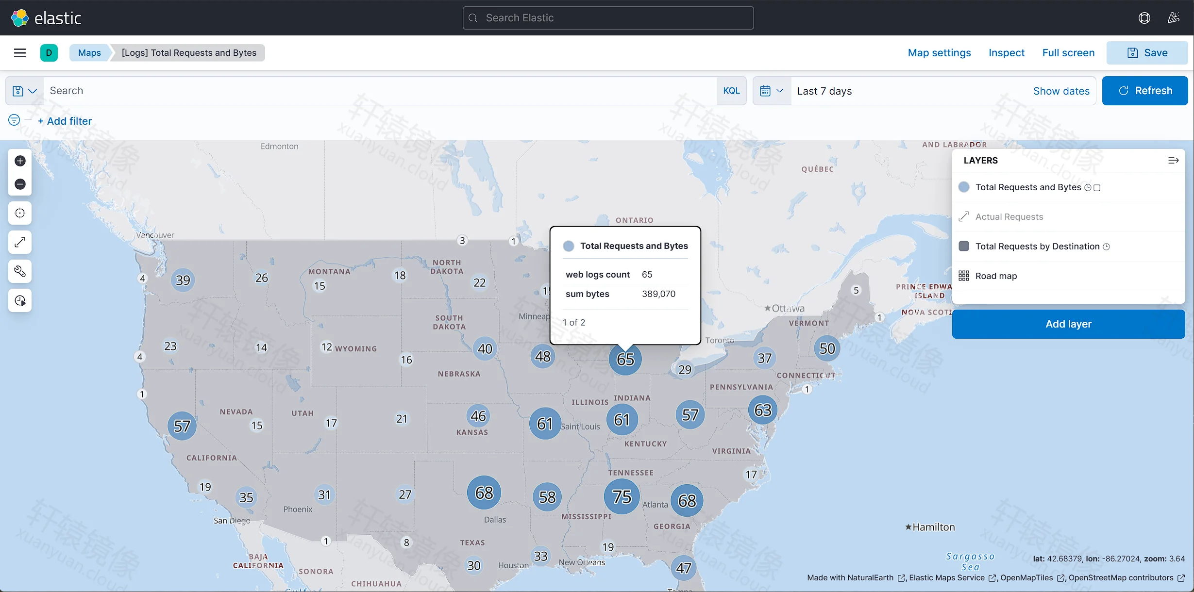Click the 58 cluster near Mississippi
This screenshot has height=592, width=1194.
pyautogui.click(x=547, y=497)
